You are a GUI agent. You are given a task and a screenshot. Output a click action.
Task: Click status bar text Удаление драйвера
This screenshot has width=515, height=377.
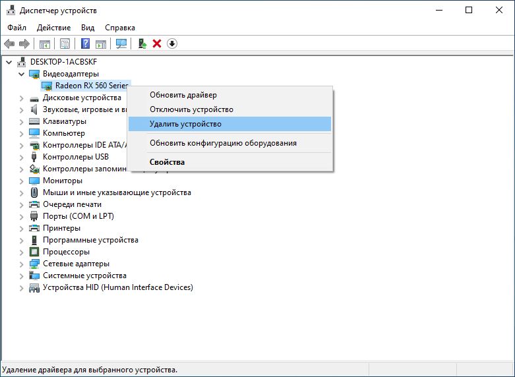coord(90,370)
